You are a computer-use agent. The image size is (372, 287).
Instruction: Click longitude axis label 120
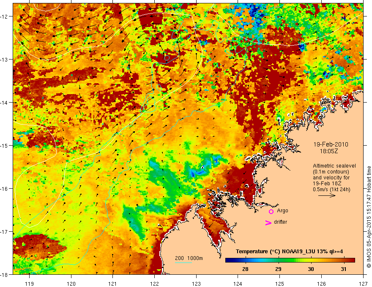pos(71,284)
